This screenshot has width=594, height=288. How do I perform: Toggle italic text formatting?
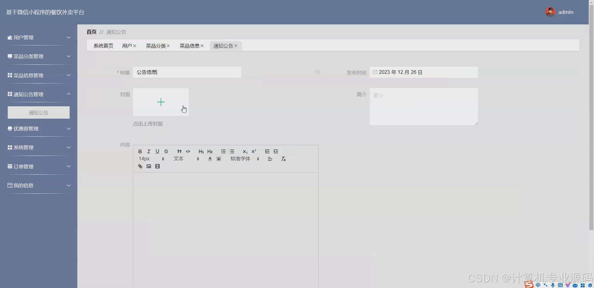(148, 151)
